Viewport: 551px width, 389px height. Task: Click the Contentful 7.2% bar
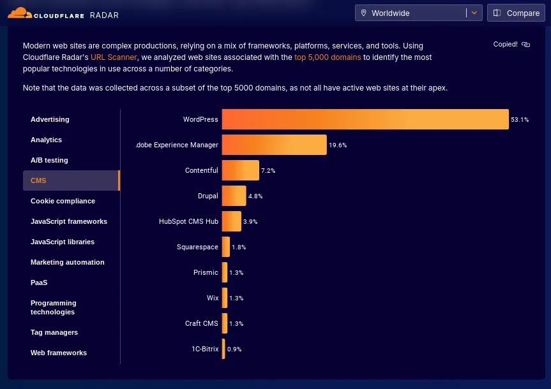click(x=240, y=170)
